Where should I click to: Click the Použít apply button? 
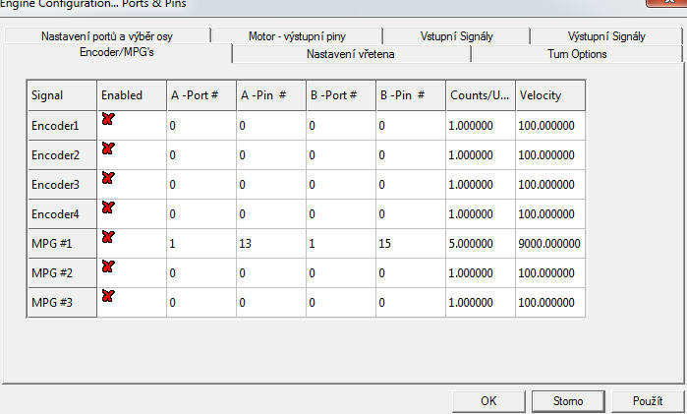647,400
